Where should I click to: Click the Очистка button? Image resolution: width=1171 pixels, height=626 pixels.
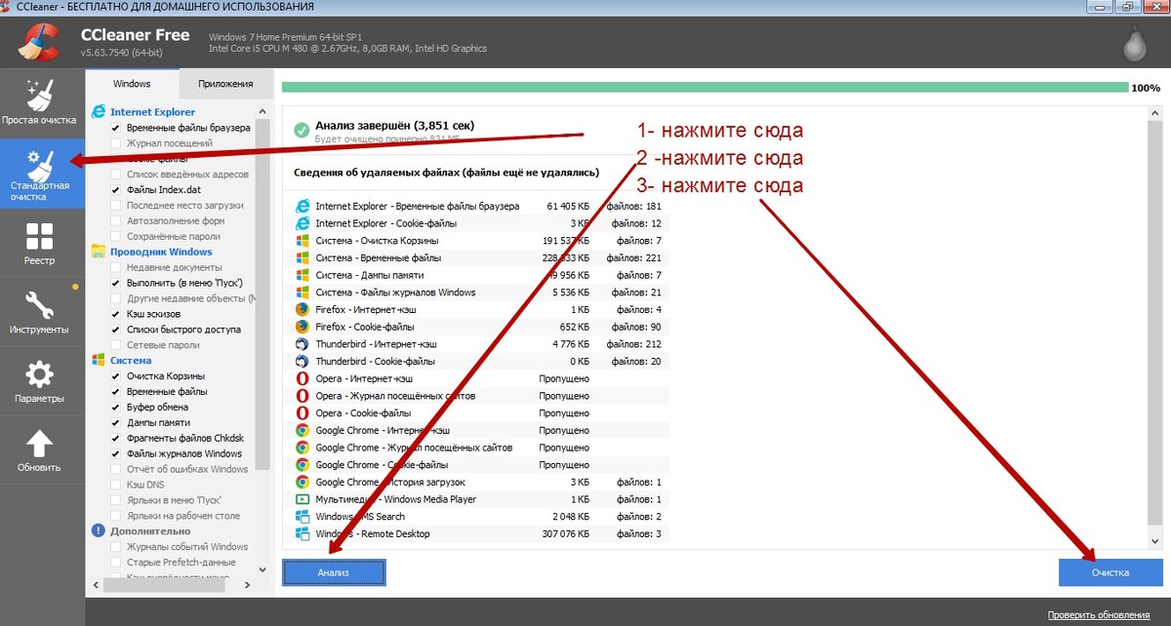point(1110,572)
